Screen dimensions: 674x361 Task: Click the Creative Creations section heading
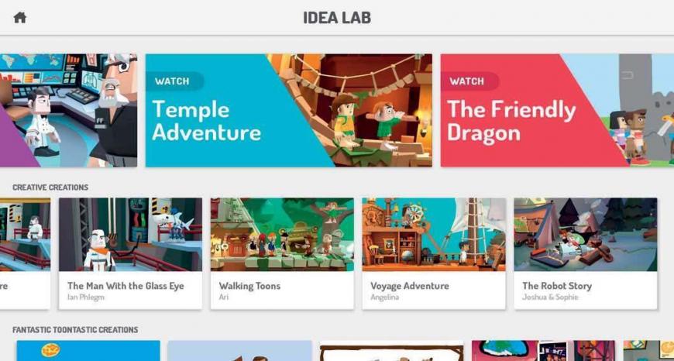coord(50,187)
